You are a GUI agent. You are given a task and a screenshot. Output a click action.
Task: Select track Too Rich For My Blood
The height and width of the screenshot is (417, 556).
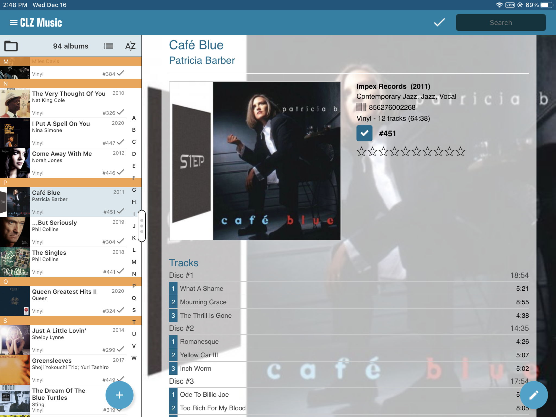[349, 408]
